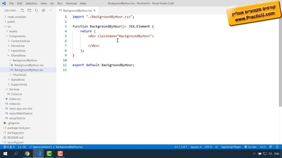Open Google Chrome from taskbar
The width and height of the screenshot is (282, 158).
coord(27,154)
